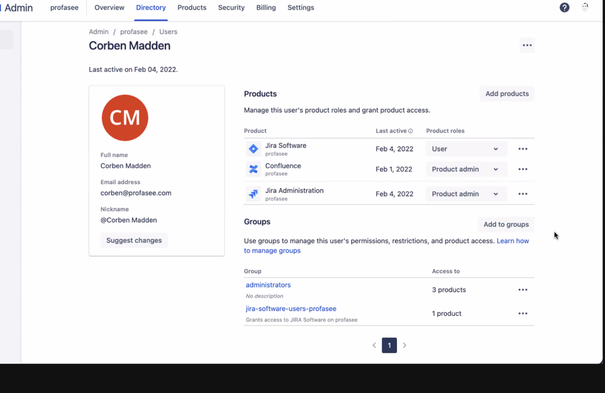This screenshot has height=393, width=605.
Task: Open more options for Jira Software row
Action: [523, 149]
